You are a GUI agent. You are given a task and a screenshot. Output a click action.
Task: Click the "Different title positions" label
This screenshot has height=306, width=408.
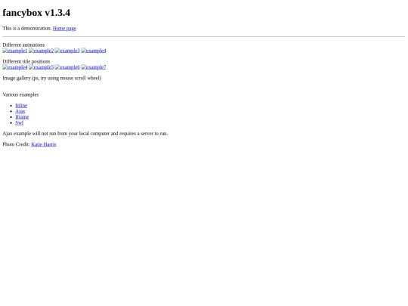(26, 62)
